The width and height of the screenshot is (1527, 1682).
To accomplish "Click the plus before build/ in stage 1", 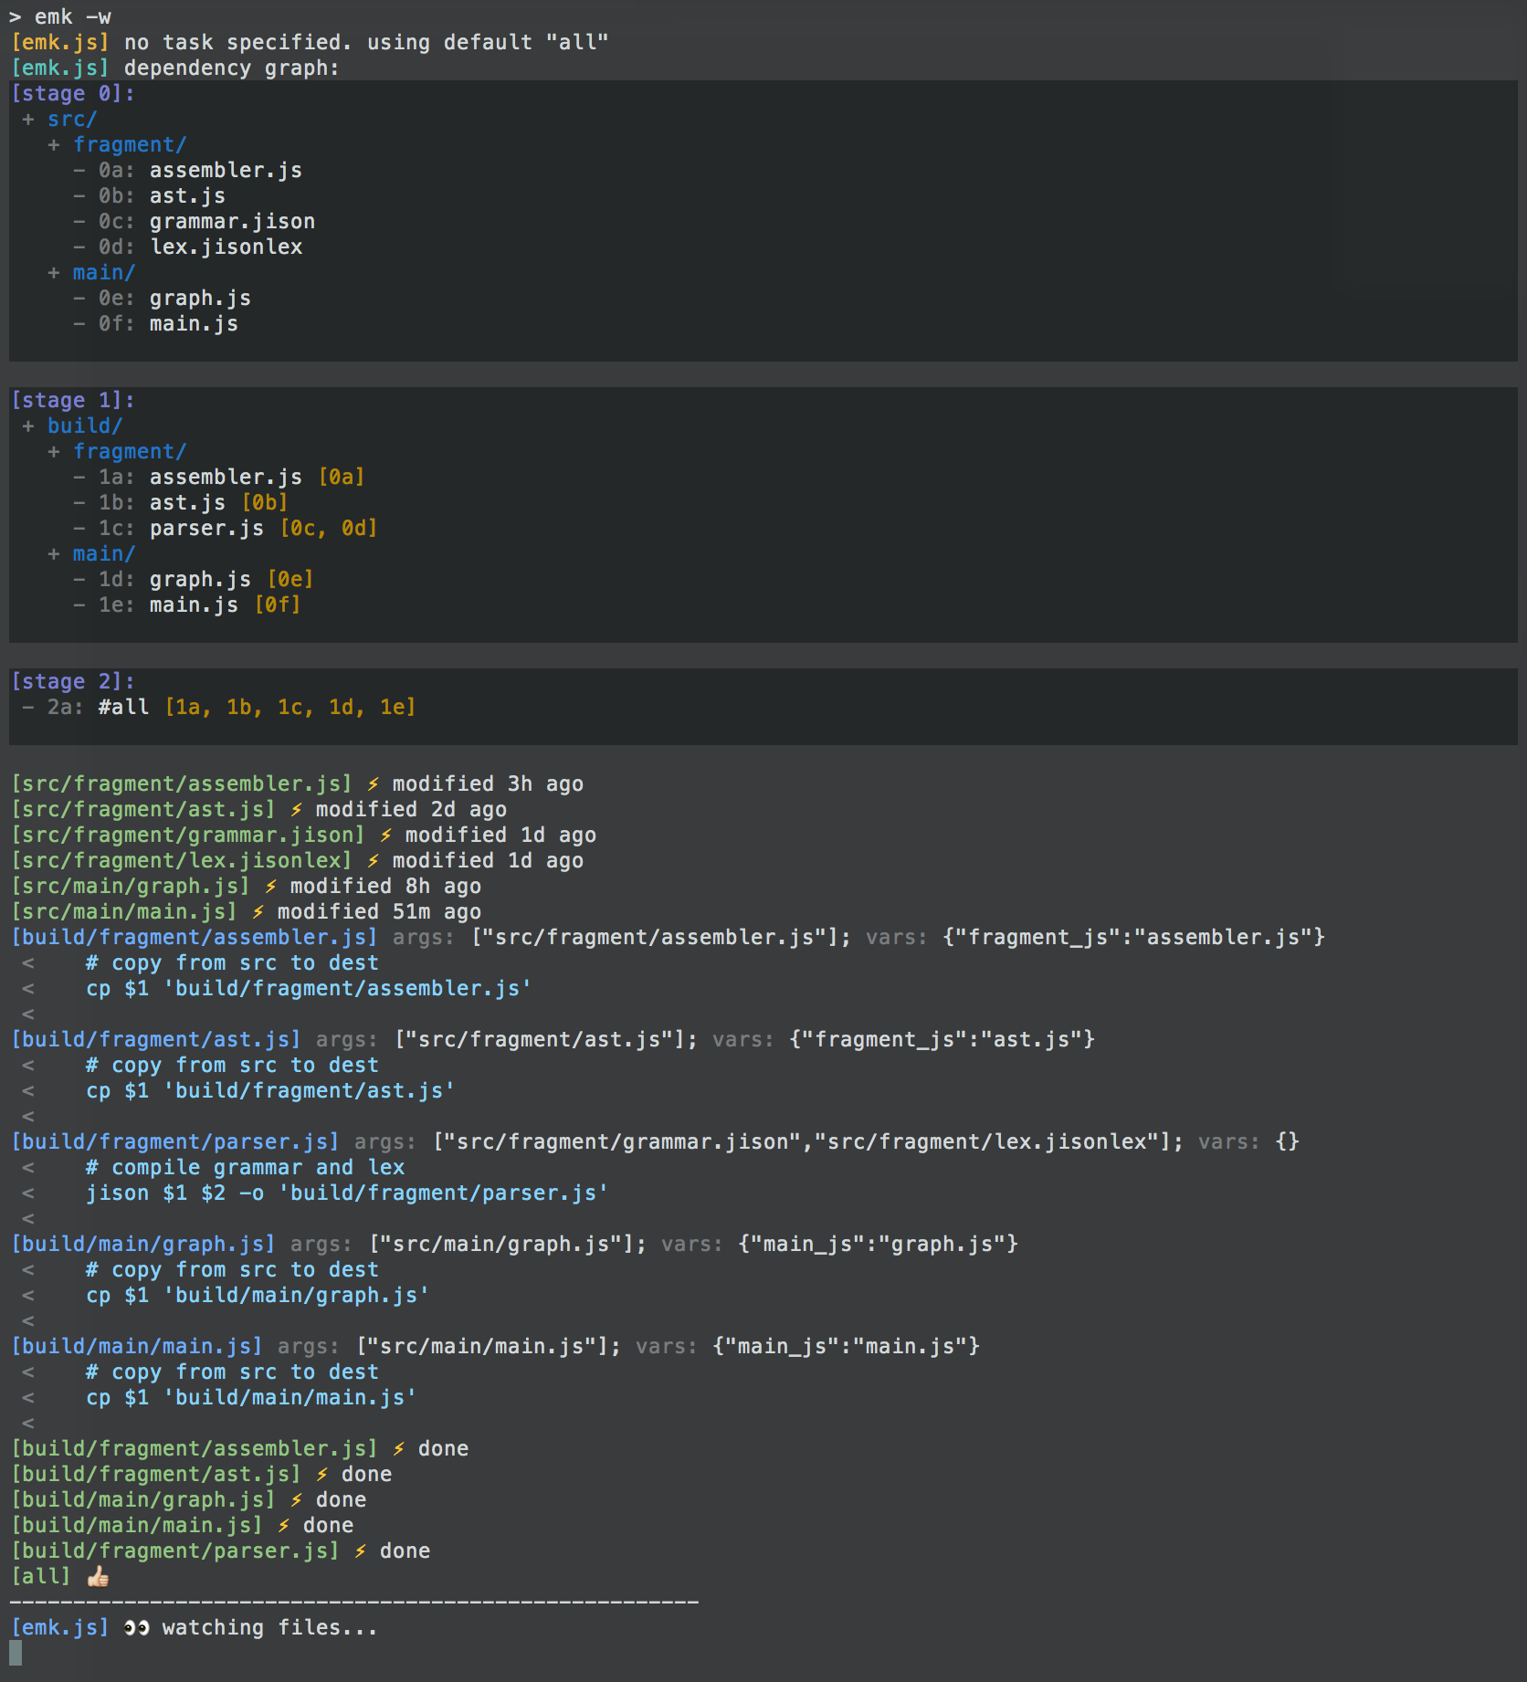I will pos(28,426).
